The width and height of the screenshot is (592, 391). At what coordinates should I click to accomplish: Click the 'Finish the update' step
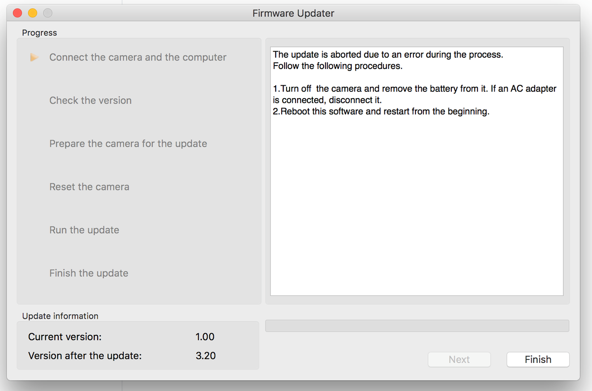(89, 273)
